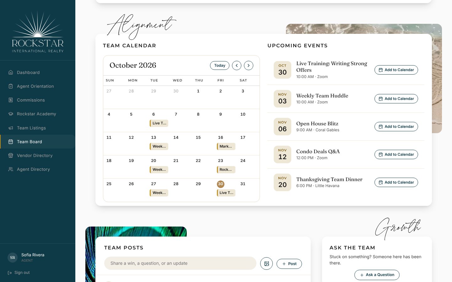Click the Weekly Team Huddle event title

coord(322,96)
